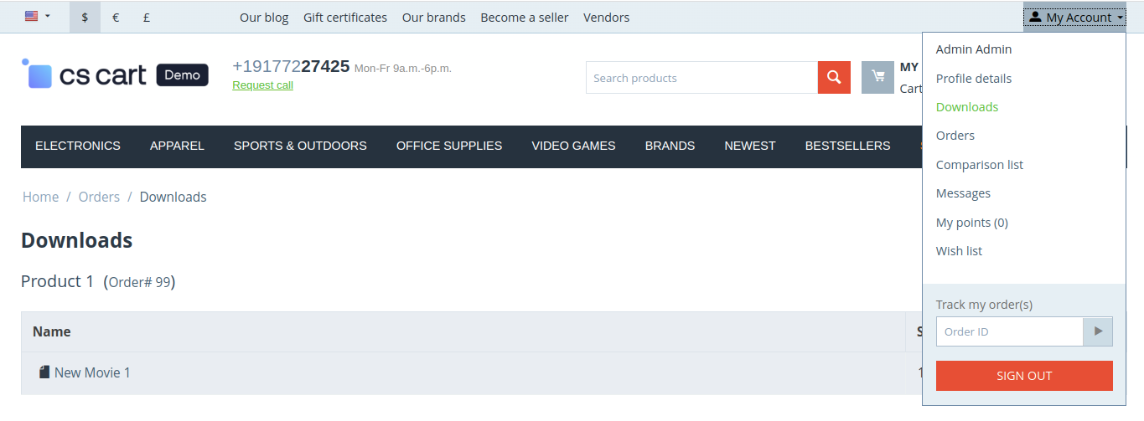Image resolution: width=1144 pixels, height=421 pixels.
Task: Click the Request call link
Action: click(x=262, y=85)
